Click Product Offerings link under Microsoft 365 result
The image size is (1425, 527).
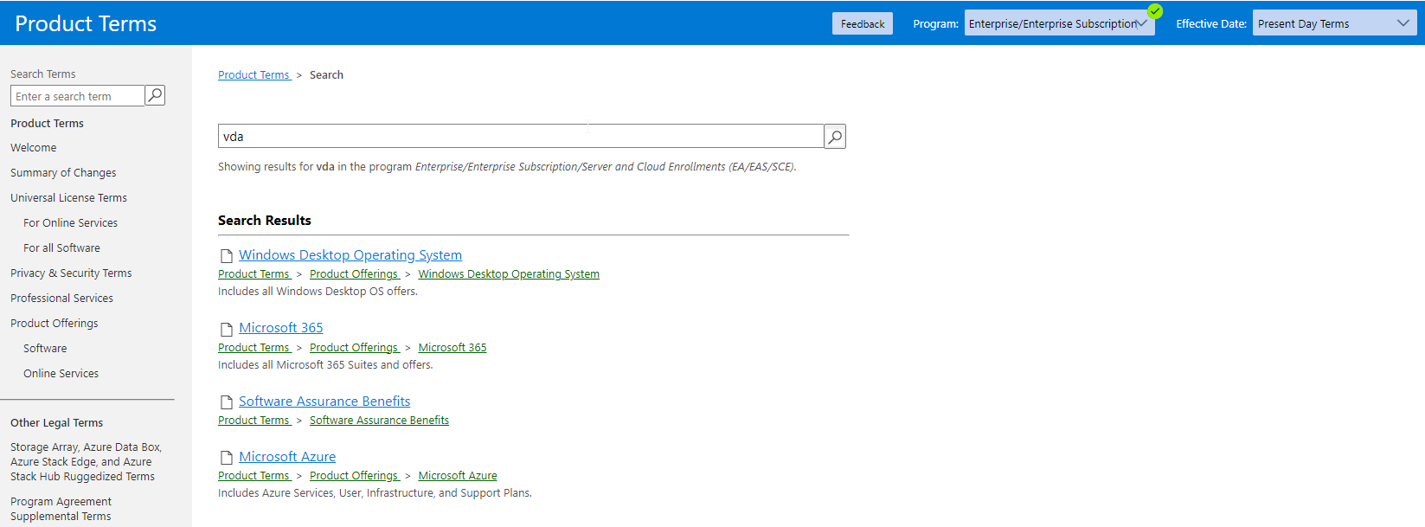click(x=354, y=348)
